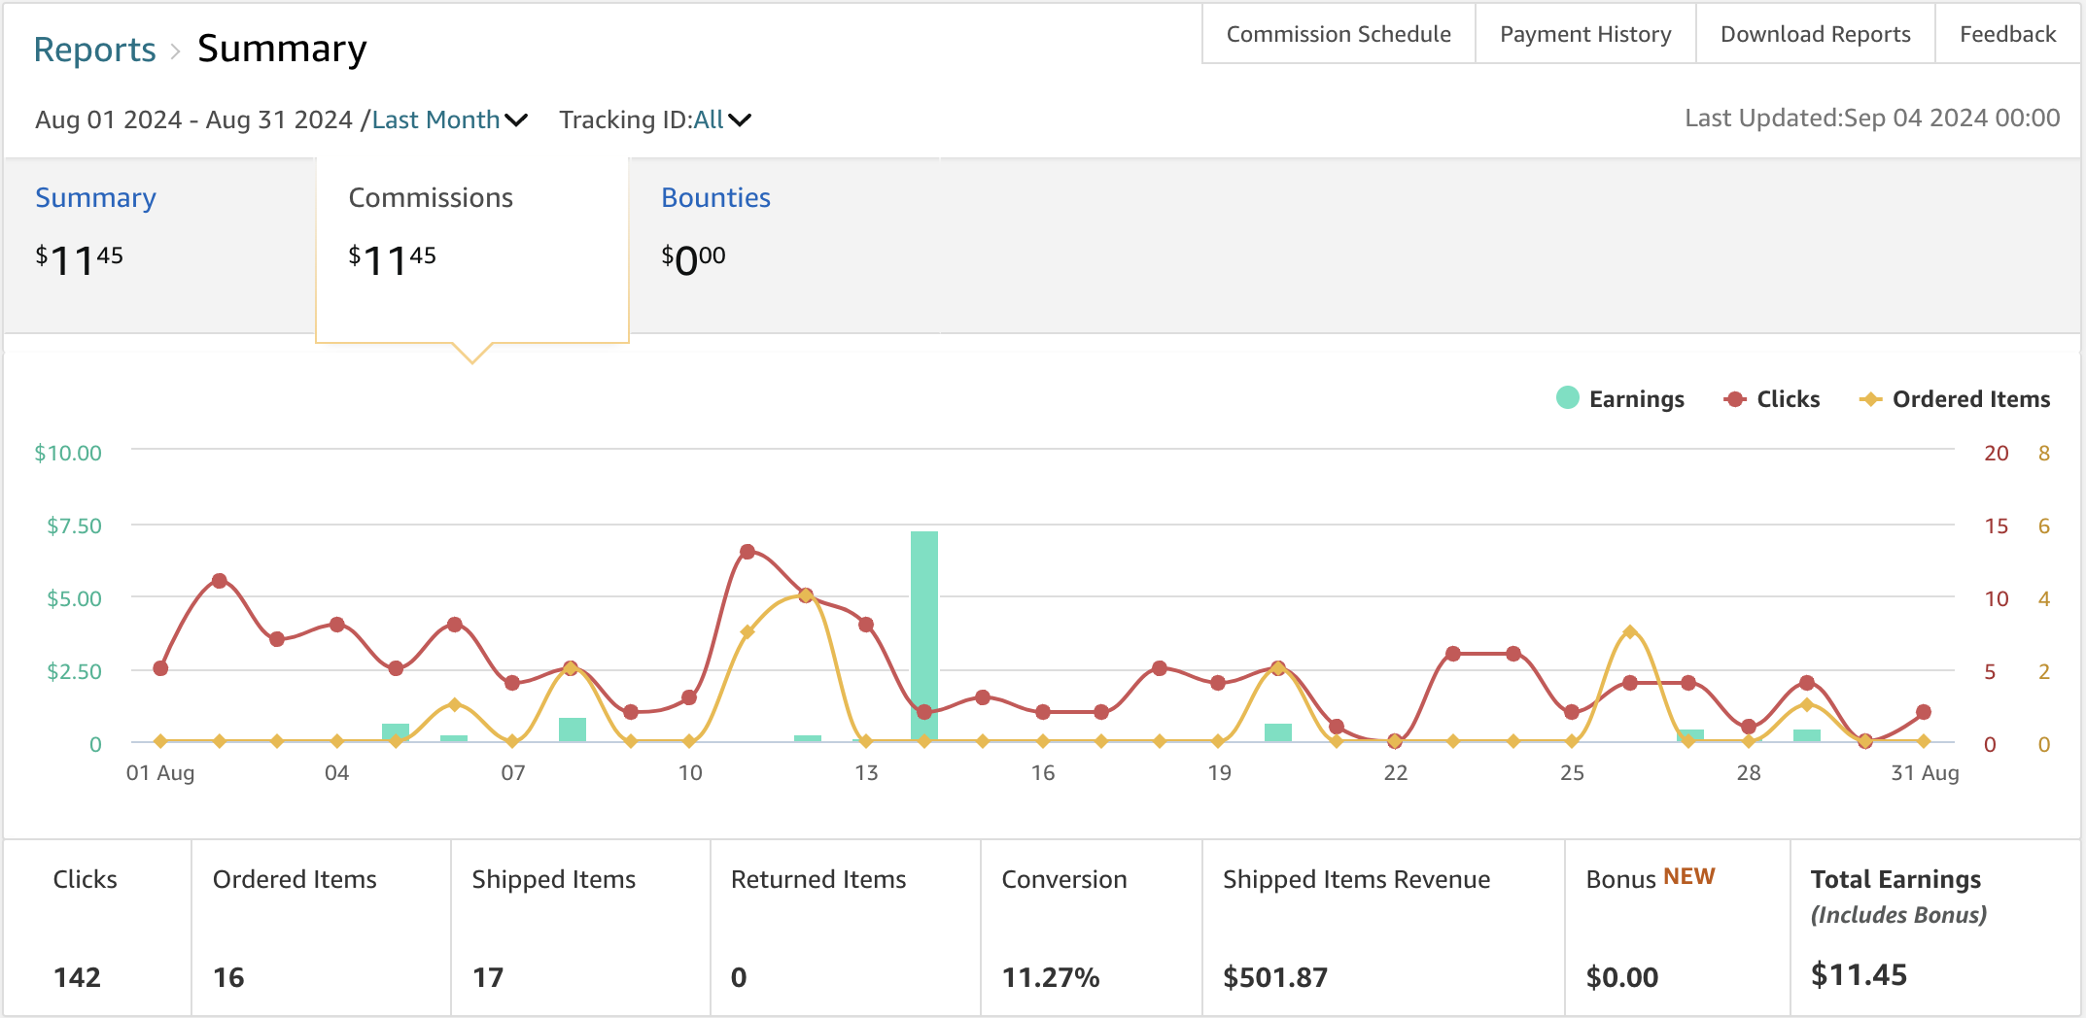Screen dimensions: 2086x1018
Task: Click the Clicks data point on 01 Aug
Action: [160, 668]
